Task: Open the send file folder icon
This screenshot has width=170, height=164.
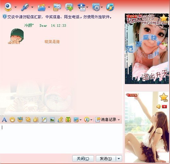Action: click(x=42, y=7)
